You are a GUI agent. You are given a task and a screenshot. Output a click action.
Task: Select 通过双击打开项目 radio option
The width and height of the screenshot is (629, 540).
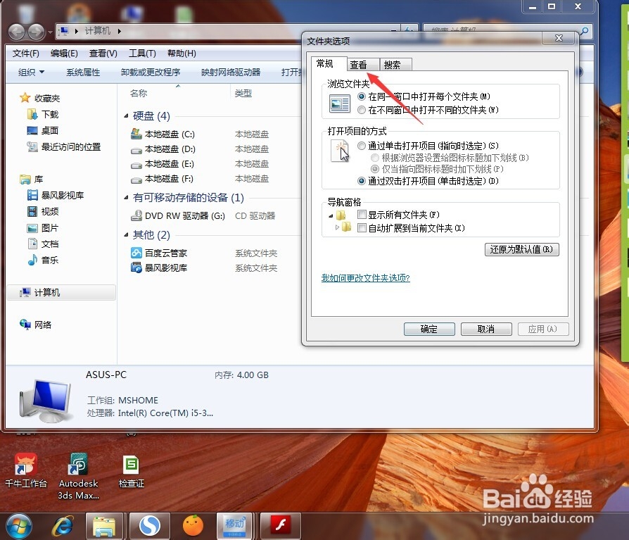362,181
